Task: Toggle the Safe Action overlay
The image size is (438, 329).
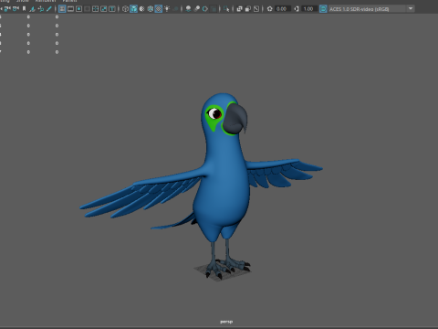Action: pos(103,9)
